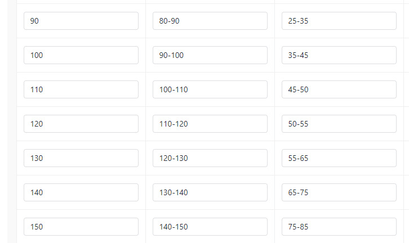Focus the input showing 110

point(81,89)
